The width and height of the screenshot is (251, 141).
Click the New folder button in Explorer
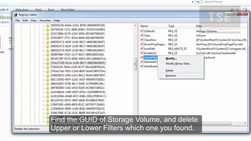[x=67, y=9]
